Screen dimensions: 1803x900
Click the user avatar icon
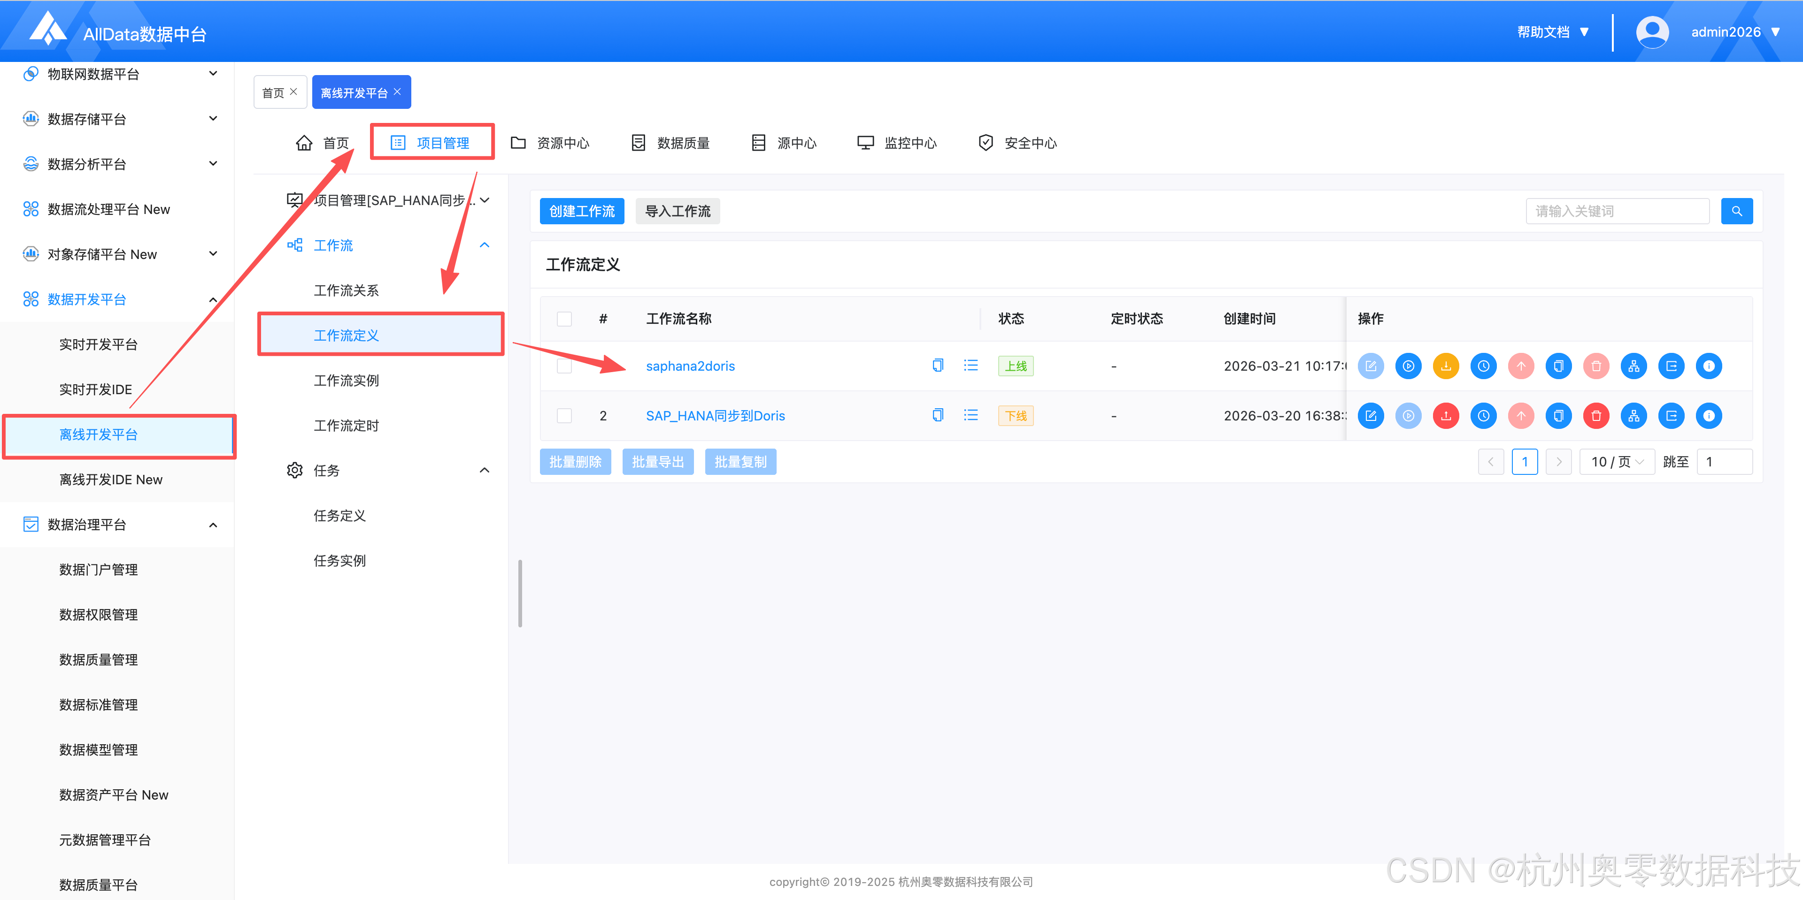click(1652, 32)
